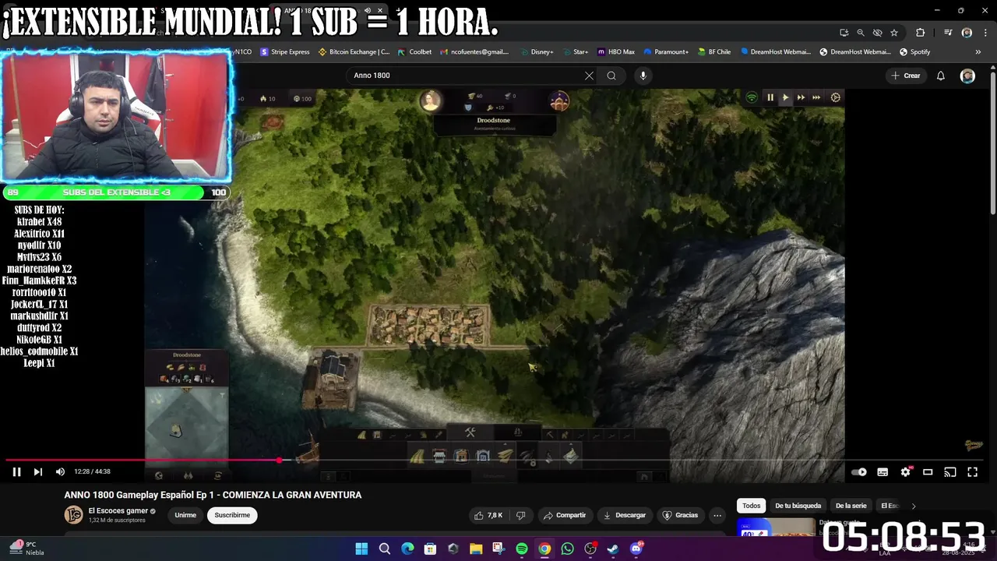Toggle the autoplay switch in player
This screenshot has width=997, height=561.
click(x=859, y=472)
